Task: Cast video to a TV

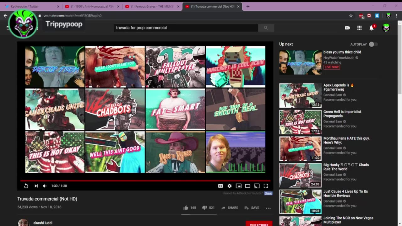Action: coord(257,186)
